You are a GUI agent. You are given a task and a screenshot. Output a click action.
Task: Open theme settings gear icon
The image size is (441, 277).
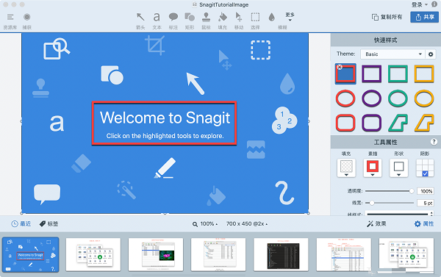pyautogui.click(x=431, y=54)
